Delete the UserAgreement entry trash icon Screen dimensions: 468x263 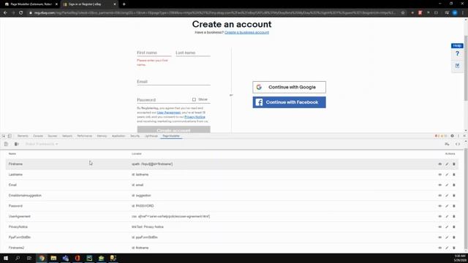pyautogui.click(x=454, y=216)
